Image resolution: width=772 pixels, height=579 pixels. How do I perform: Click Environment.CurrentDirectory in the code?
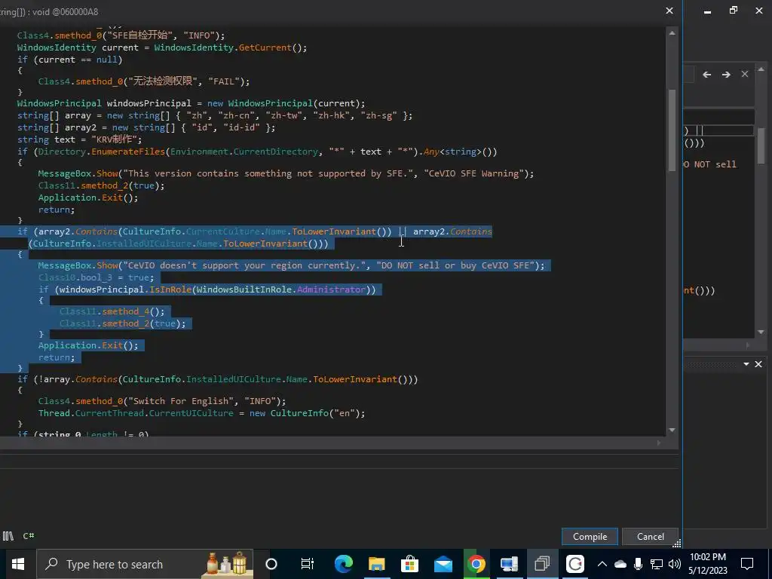point(244,152)
